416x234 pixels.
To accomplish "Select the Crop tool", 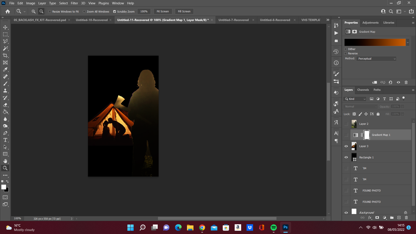I will 5,56.
